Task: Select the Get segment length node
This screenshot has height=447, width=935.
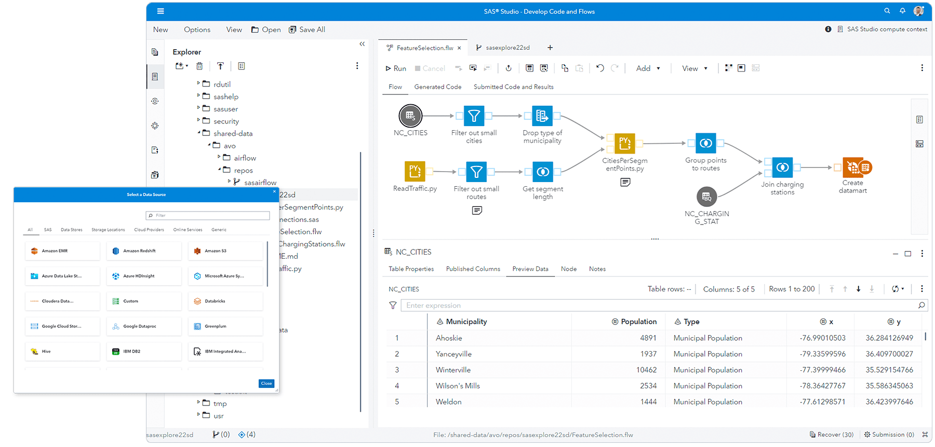Action: [542, 172]
